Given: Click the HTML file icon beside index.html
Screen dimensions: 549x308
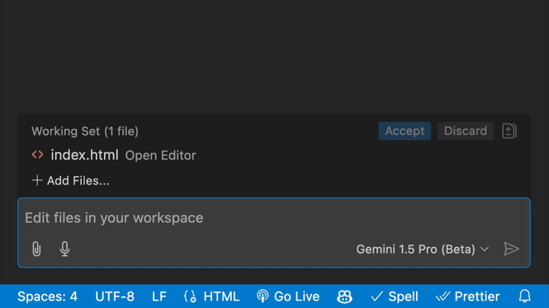Looking at the screenshot, I should pos(38,155).
